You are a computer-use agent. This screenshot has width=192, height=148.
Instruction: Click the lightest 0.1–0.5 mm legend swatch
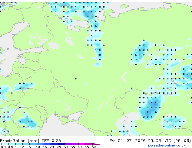(5, 144)
